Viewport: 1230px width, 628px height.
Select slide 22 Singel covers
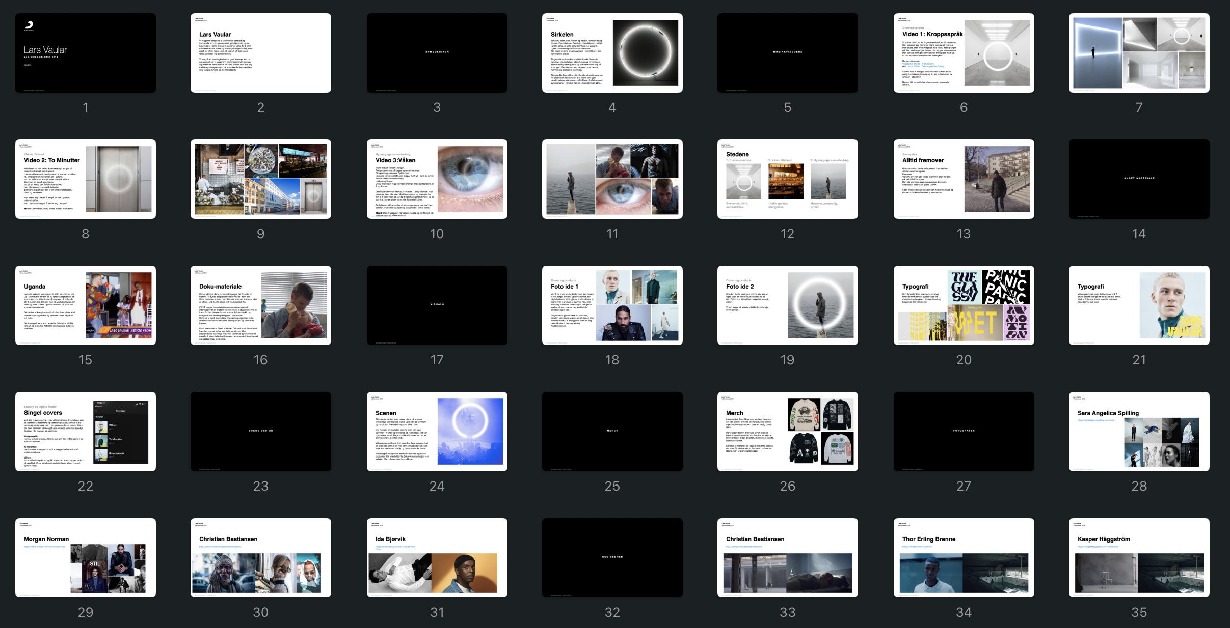click(86, 432)
